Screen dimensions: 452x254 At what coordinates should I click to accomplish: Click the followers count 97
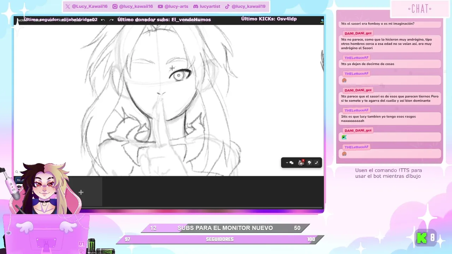click(x=127, y=239)
